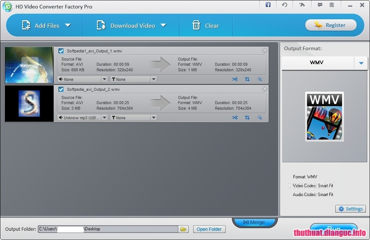This screenshot has height=240, width=370.
Task: Click the WMV format preview image
Action: click(x=324, y=117)
